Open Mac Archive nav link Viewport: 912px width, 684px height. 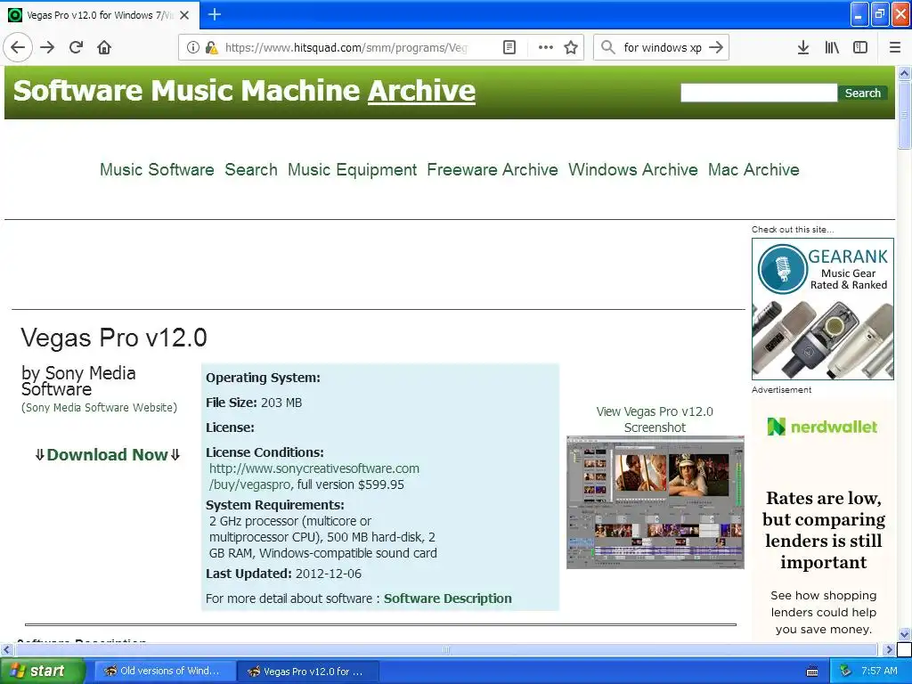pyautogui.click(x=753, y=169)
